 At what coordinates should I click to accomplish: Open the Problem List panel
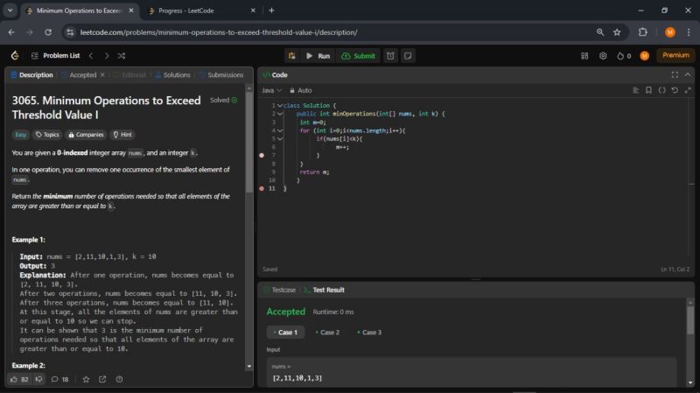56,55
